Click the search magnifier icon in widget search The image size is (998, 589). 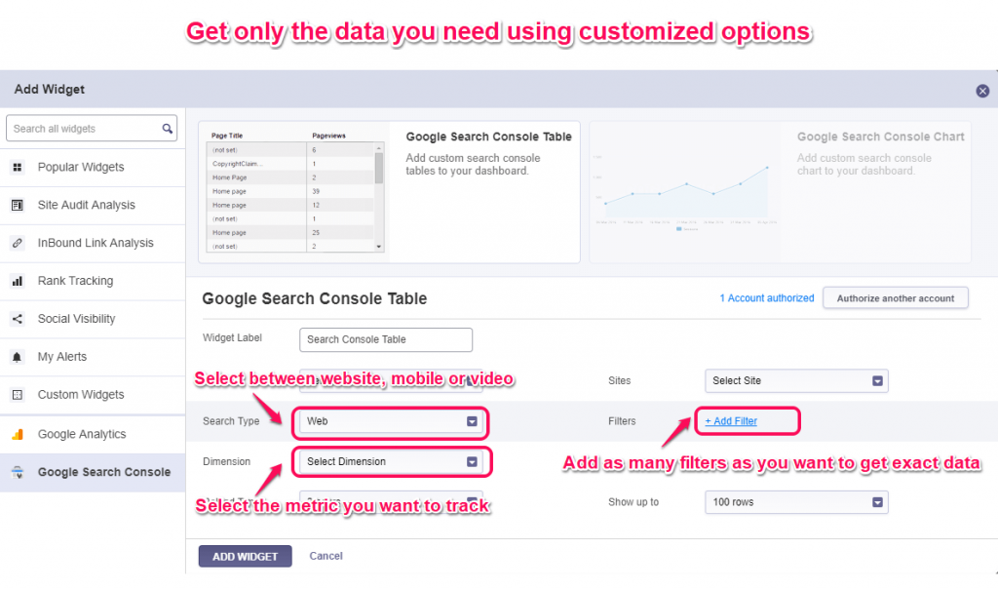click(x=168, y=129)
